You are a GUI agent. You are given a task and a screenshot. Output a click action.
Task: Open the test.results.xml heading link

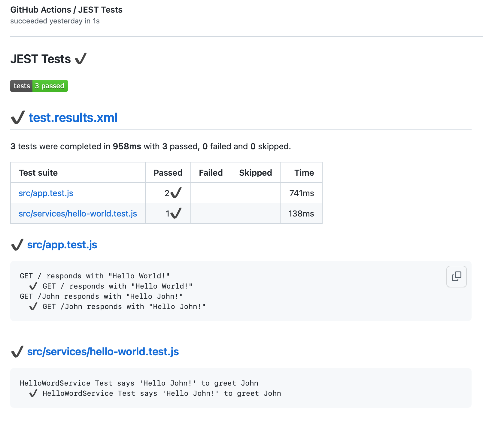click(73, 117)
